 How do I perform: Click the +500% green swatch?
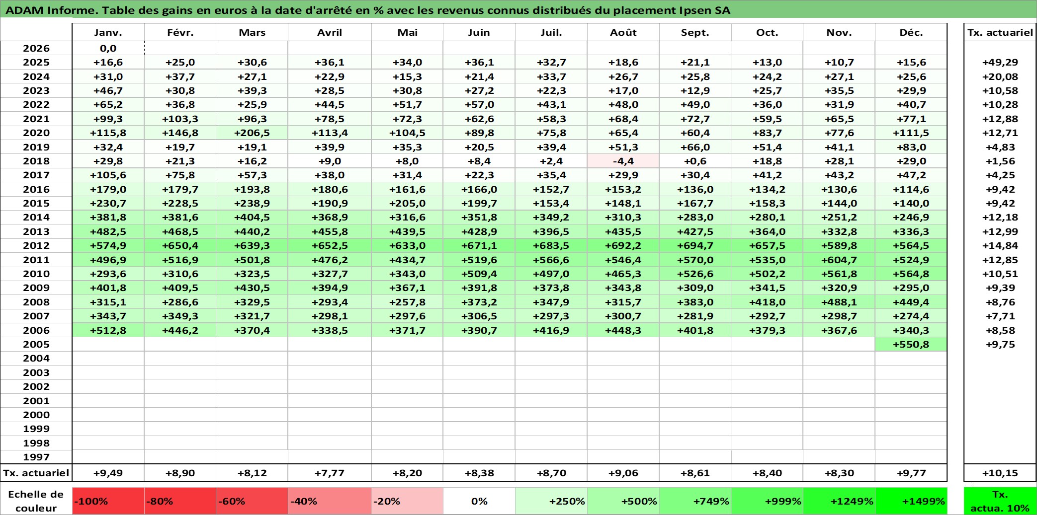click(x=623, y=501)
